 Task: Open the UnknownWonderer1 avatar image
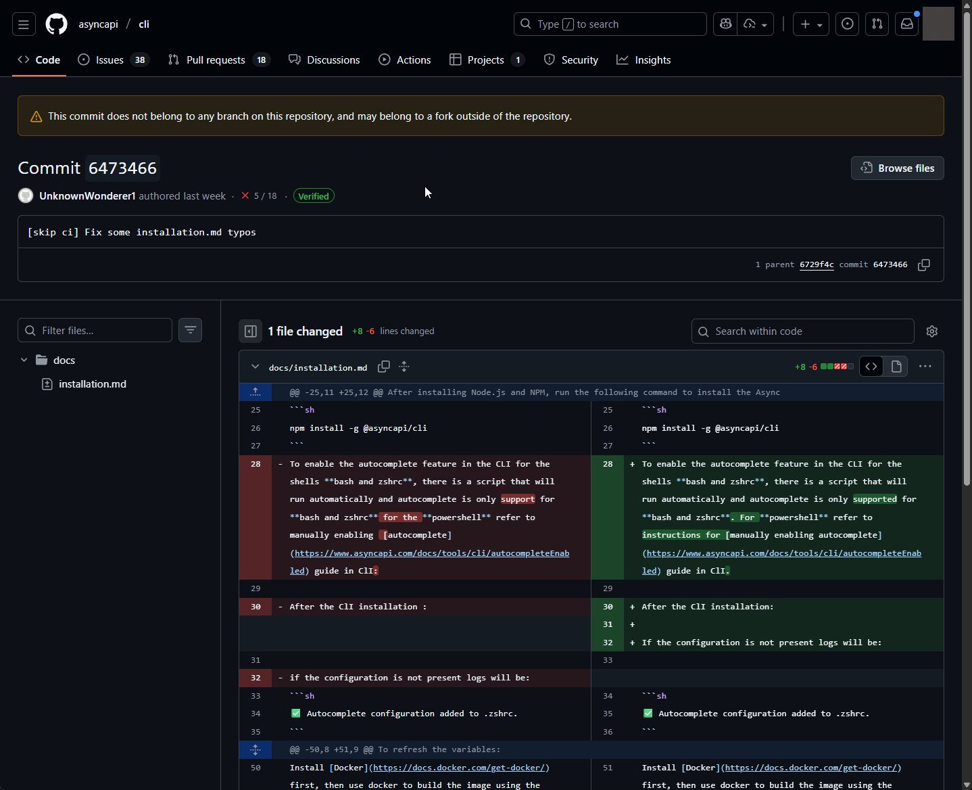tap(26, 196)
